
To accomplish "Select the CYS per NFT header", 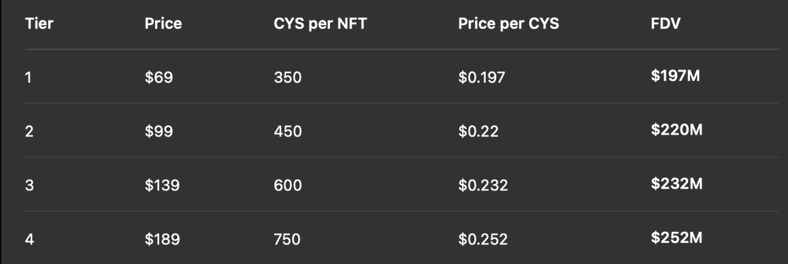I will 319,24.
